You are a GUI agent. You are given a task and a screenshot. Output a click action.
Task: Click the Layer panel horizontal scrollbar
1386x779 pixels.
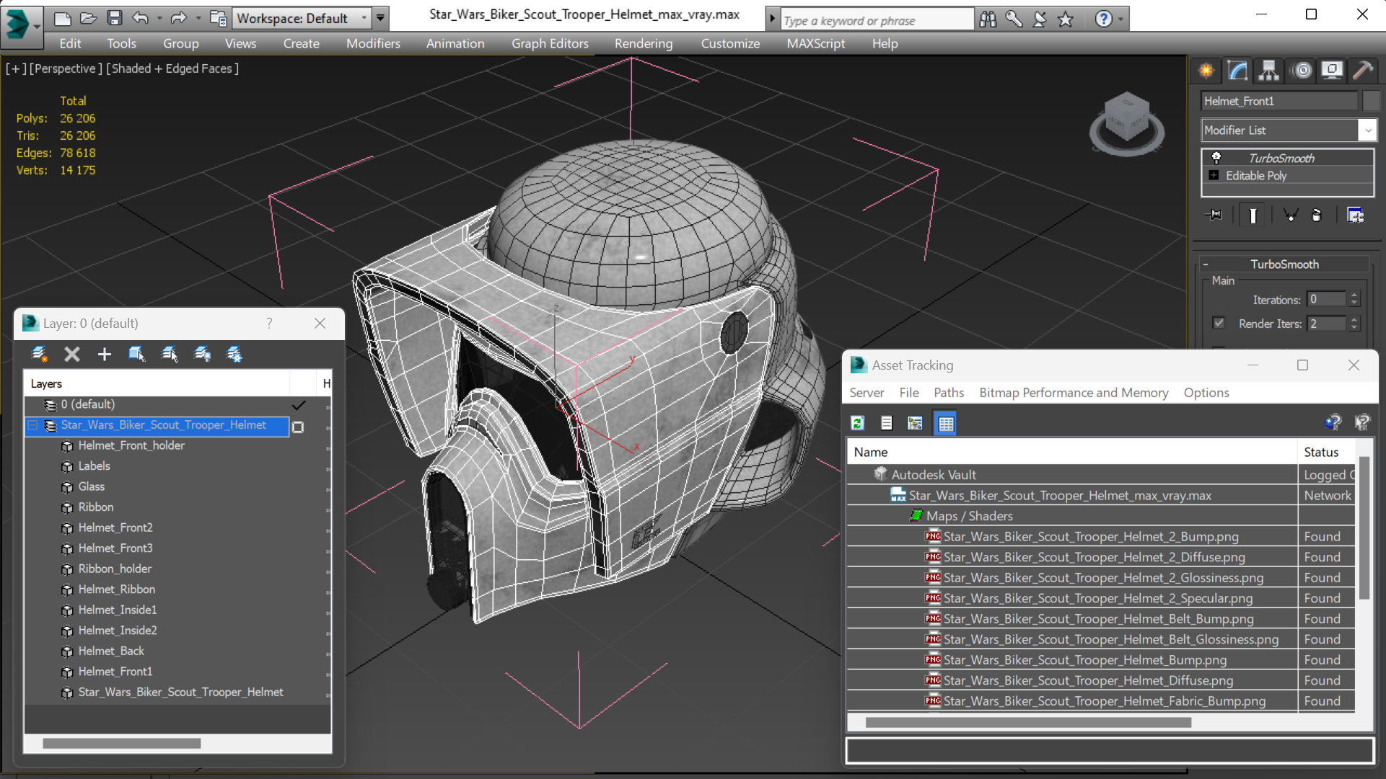point(122,743)
